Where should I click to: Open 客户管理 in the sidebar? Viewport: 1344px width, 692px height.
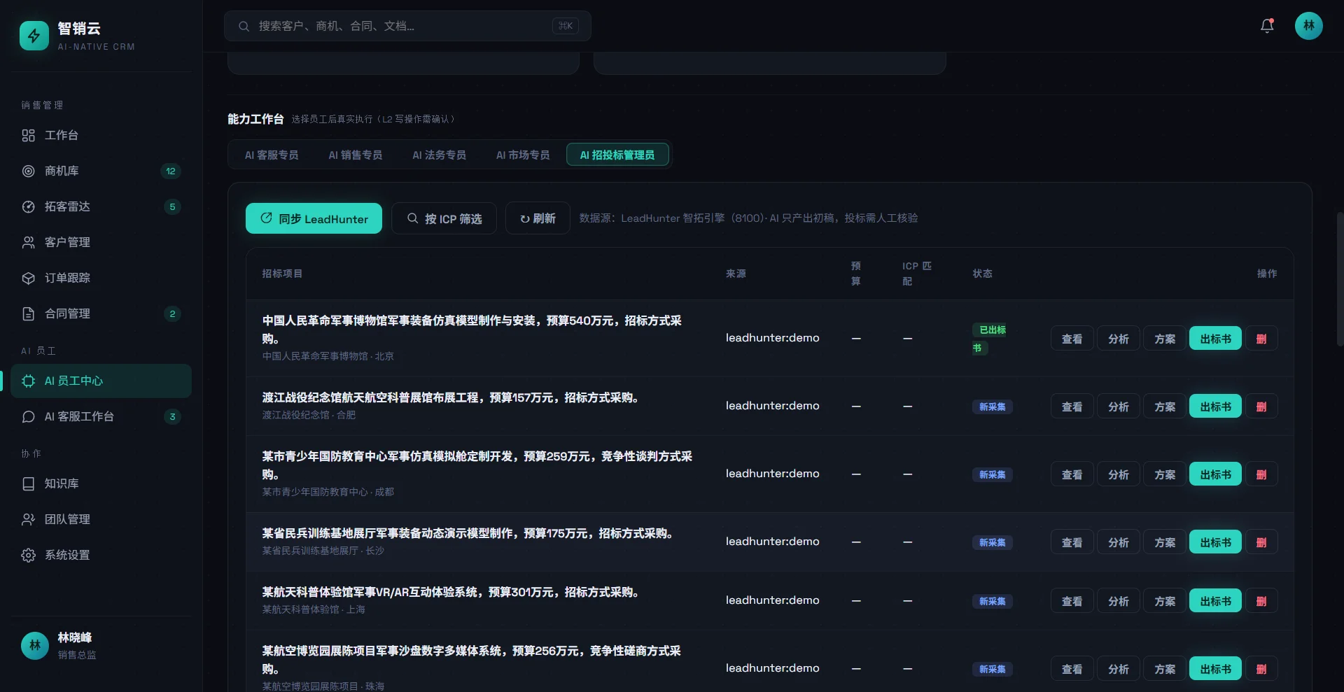point(101,242)
